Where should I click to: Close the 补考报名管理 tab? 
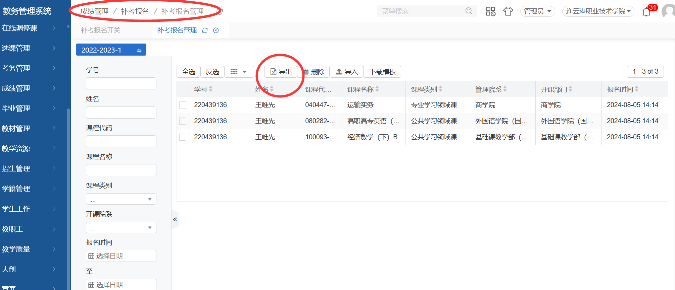216,30
